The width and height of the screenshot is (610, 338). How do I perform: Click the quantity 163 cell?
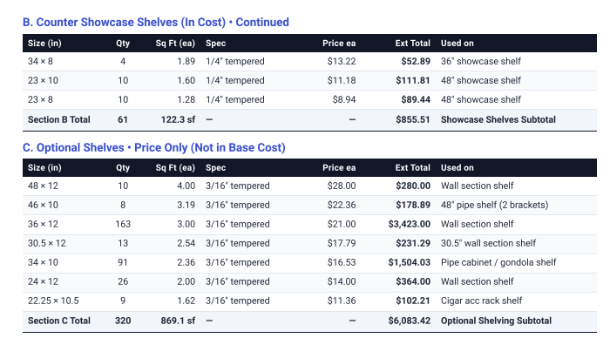point(123,224)
